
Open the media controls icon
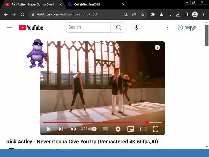pos(170,14)
